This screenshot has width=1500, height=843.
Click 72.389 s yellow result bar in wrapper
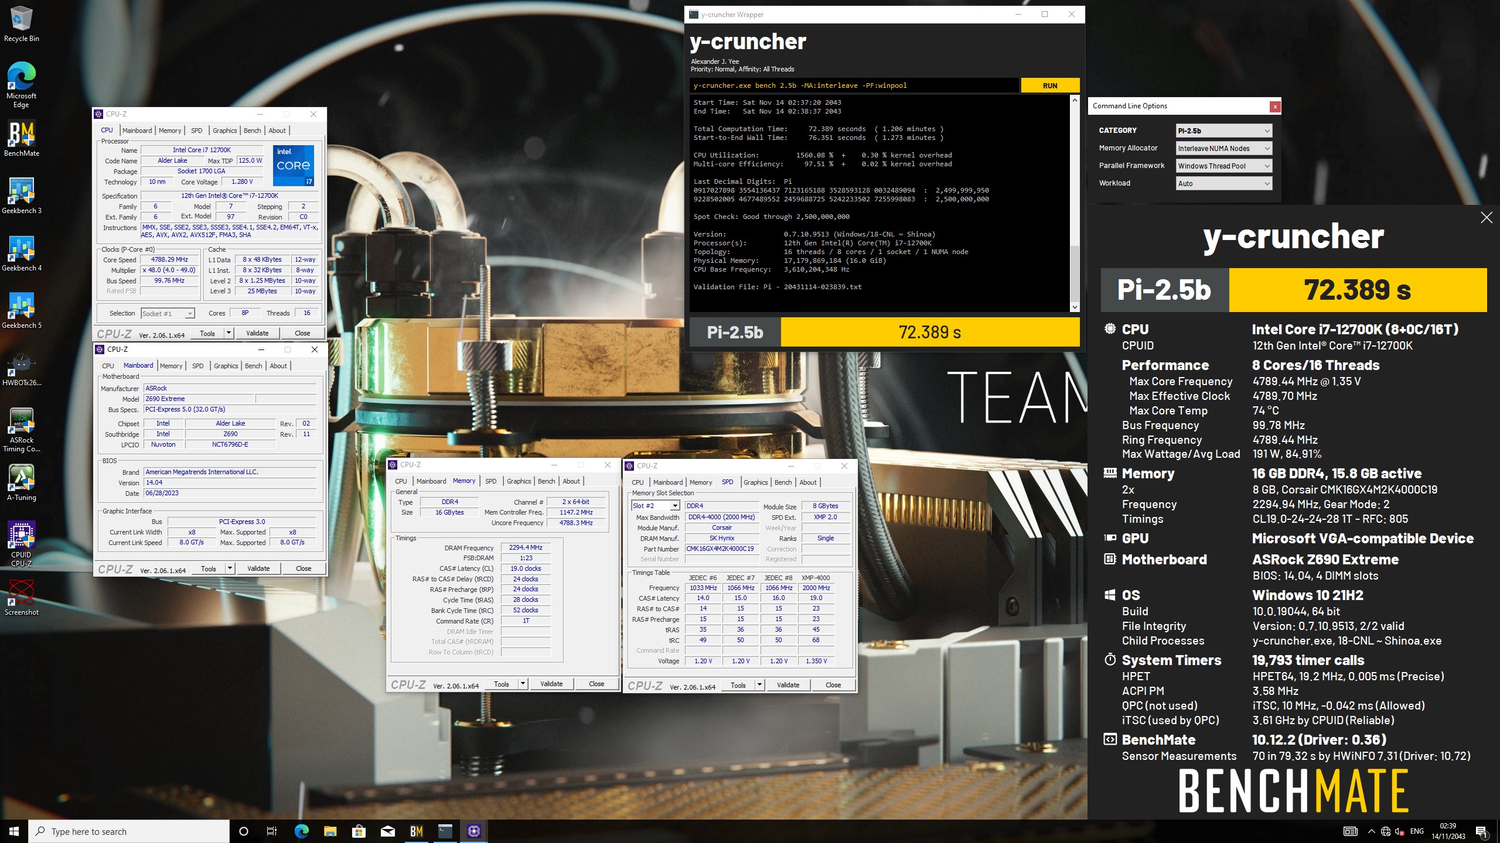pyautogui.click(x=930, y=333)
